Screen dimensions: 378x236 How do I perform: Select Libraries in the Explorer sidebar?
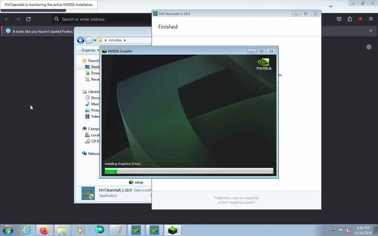point(90,92)
